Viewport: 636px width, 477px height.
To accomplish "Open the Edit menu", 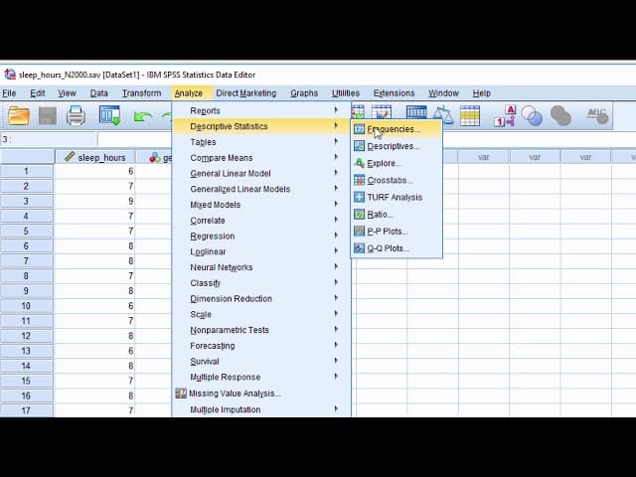I will tap(38, 93).
